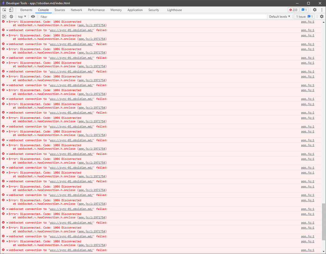Open console settings gear beside issues

pyautogui.click(x=322, y=17)
